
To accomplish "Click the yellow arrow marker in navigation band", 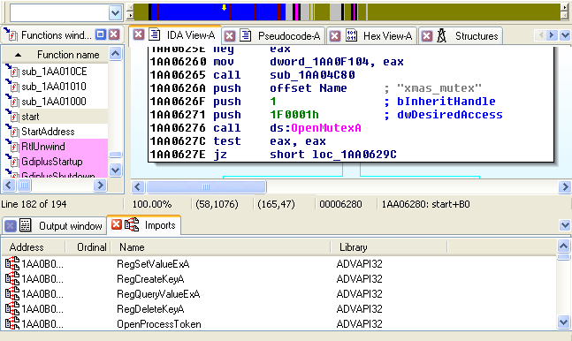I will point(225,7).
